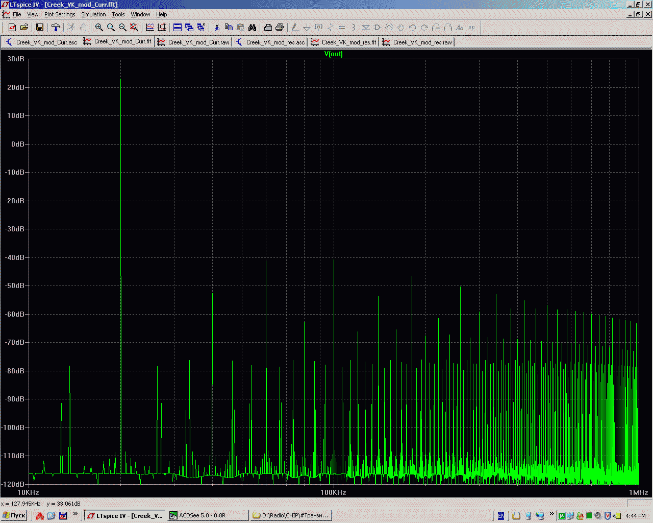Screen dimensions: 653x523
Task: Open the Tools menu
Action: (x=118, y=14)
